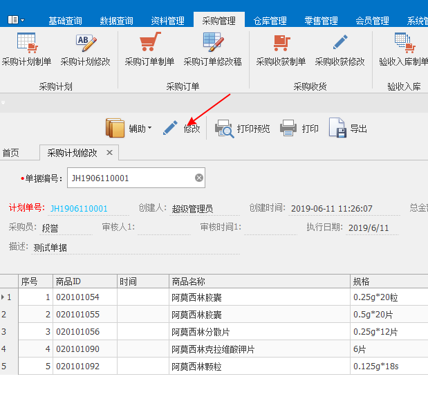This screenshot has width=428, height=408.
Task: Switch to the 数据查询 ribbon tab
Action: 117,21
